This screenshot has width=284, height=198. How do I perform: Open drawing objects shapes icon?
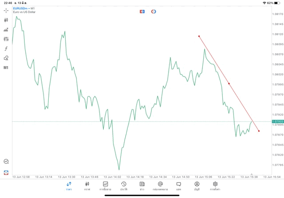6,58
